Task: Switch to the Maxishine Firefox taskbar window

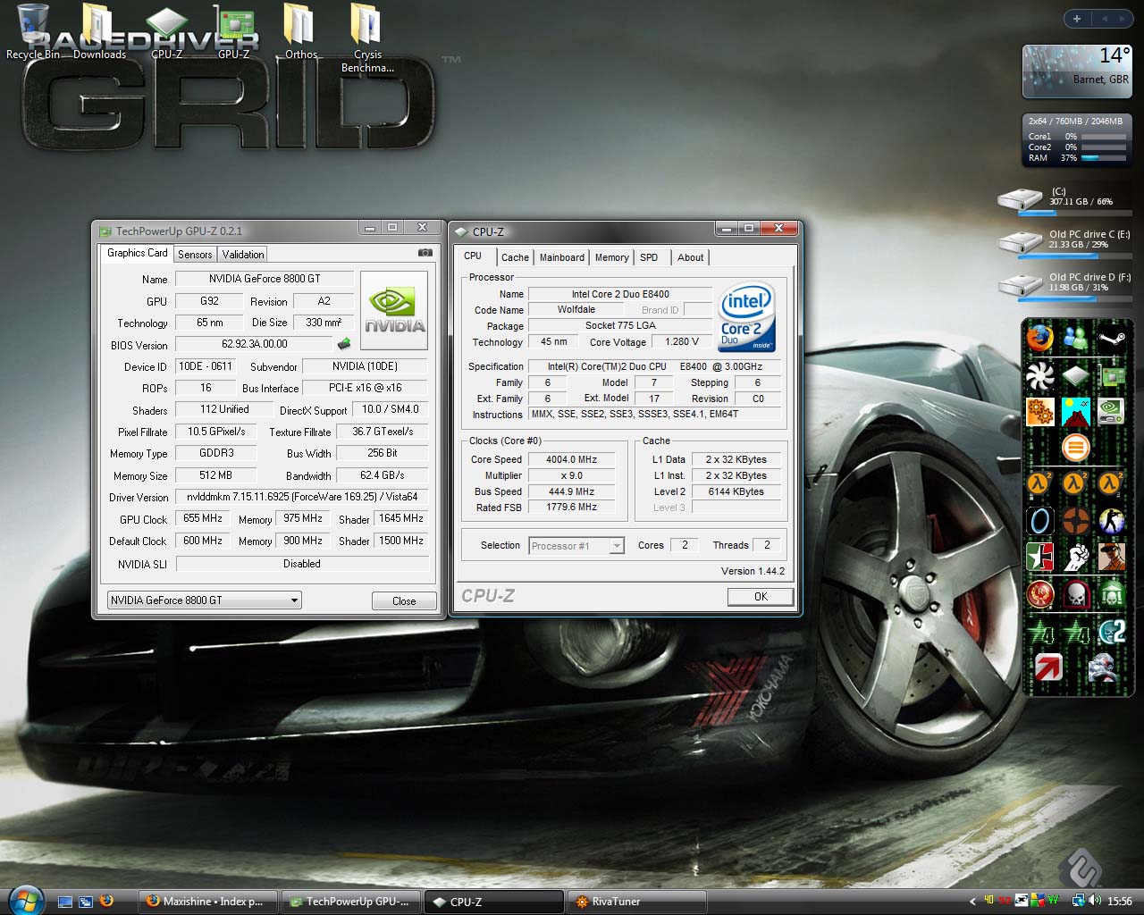Action: 208,902
